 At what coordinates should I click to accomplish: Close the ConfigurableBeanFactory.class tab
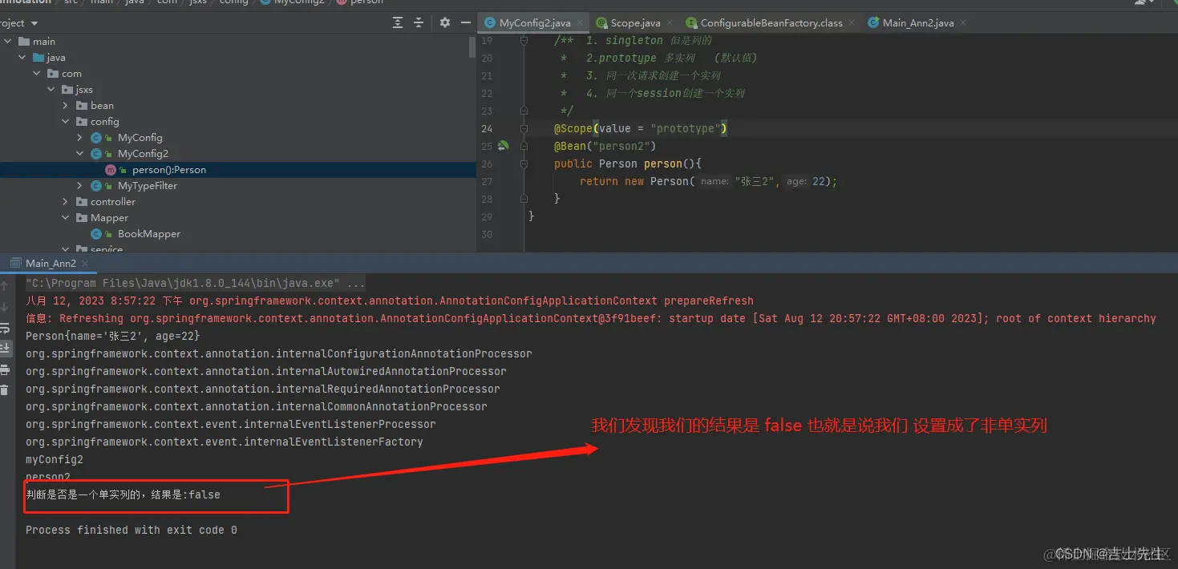852,23
